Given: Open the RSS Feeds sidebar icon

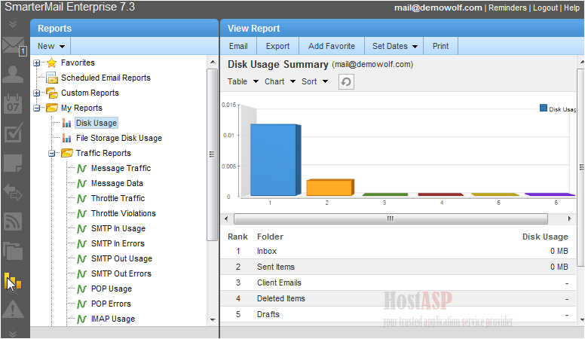Looking at the screenshot, I should tap(13, 221).
